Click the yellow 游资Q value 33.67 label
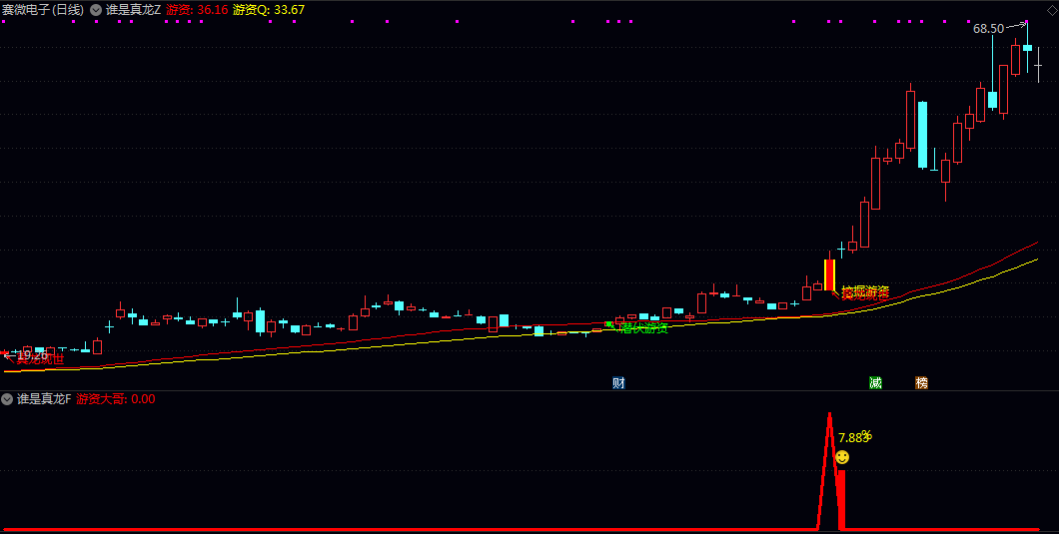Image resolution: width=1059 pixels, height=534 pixels. [268, 10]
